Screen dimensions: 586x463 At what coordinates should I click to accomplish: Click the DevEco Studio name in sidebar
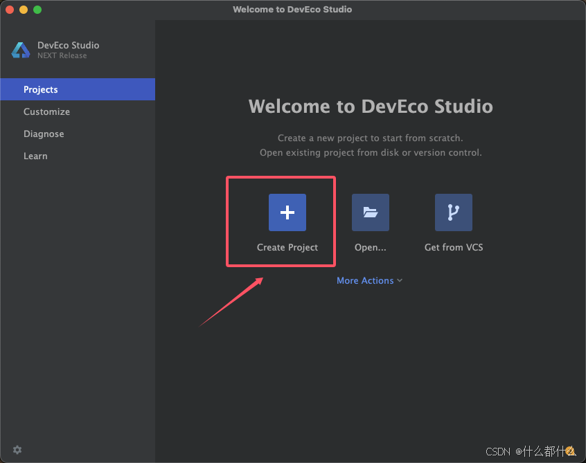point(69,45)
